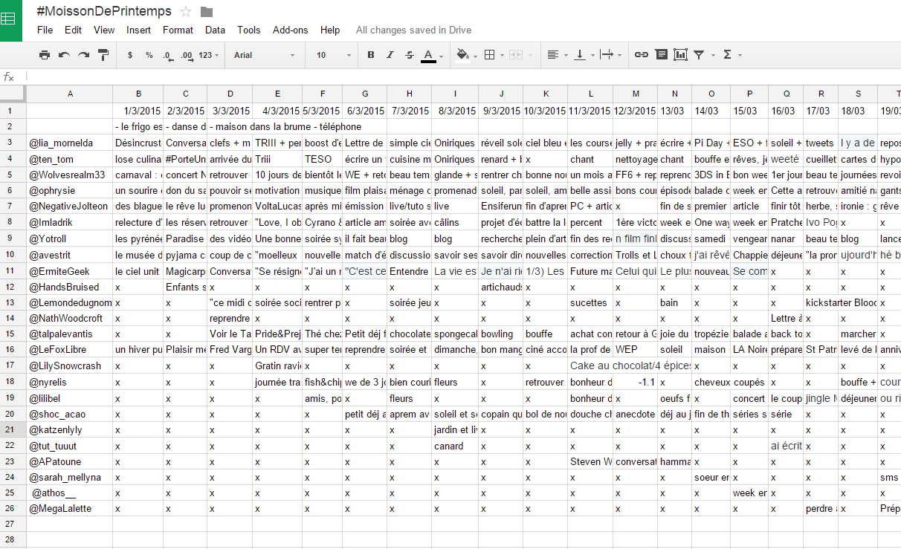The width and height of the screenshot is (901, 549).
Task: Activate the Paint format tool
Action: pyautogui.click(x=103, y=55)
